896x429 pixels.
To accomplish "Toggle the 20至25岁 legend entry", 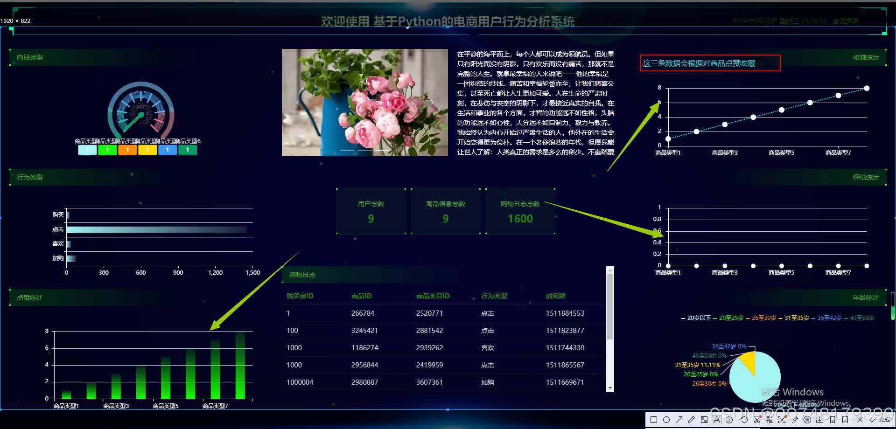I will (x=728, y=318).
